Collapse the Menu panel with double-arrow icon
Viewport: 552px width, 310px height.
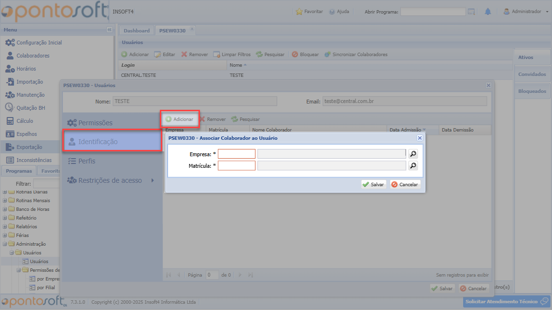[x=109, y=30]
